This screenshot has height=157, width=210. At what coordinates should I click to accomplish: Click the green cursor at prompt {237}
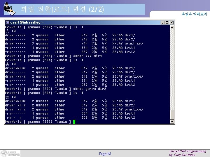74,122
